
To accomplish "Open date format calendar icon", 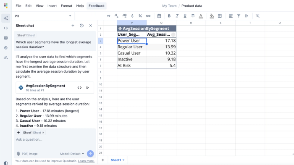I will pos(159,16).
